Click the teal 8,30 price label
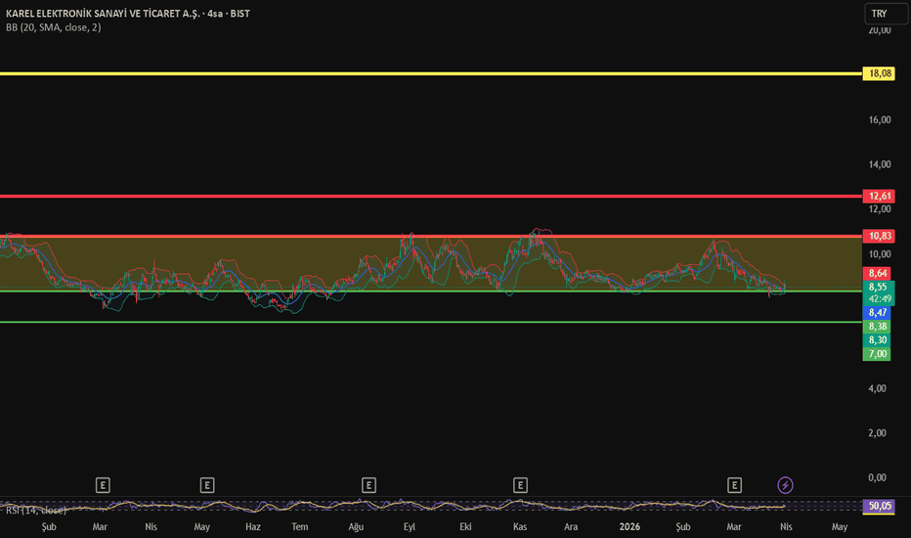Screen dimensions: 911x538 (878, 340)
